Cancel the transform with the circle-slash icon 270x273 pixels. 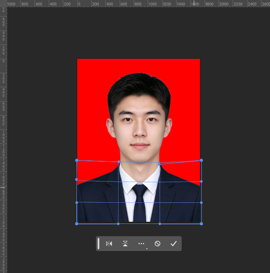(157, 243)
